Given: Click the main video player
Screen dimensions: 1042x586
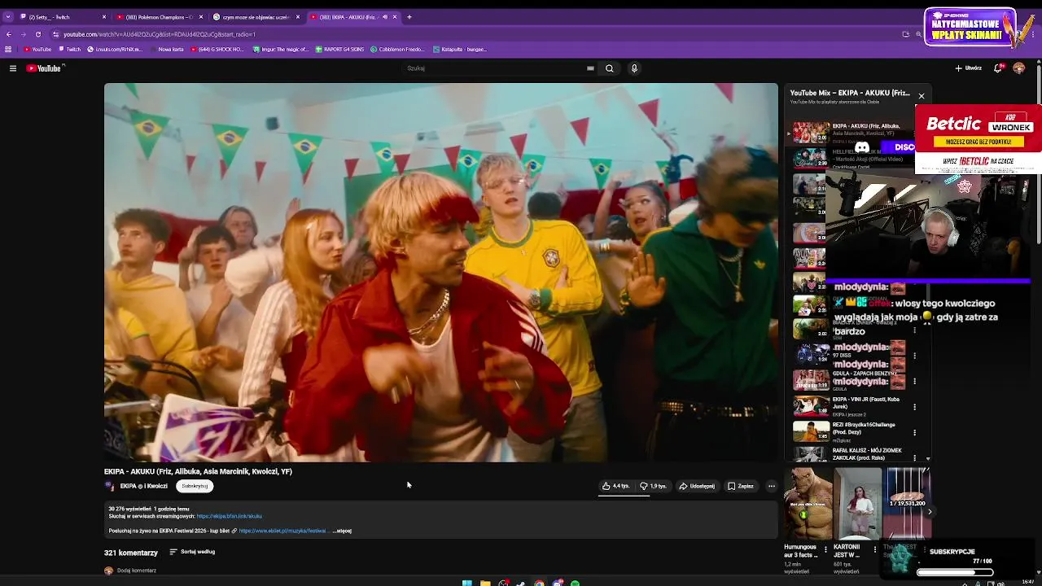Looking at the screenshot, I should point(440,273).
